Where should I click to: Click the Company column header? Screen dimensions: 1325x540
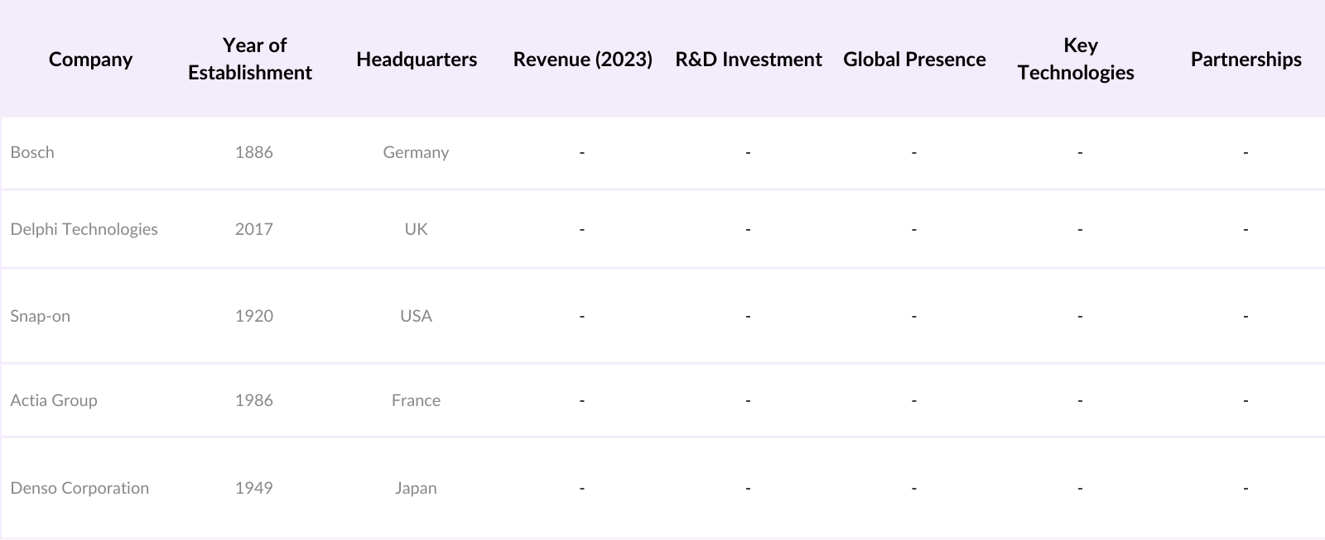coord(90,60)
